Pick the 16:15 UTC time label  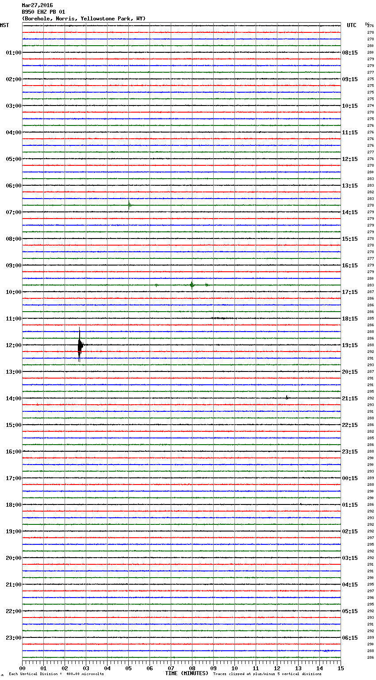(x=350, y=266)
